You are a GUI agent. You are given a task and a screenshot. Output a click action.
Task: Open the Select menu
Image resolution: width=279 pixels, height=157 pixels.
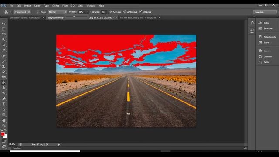[55, 6]
